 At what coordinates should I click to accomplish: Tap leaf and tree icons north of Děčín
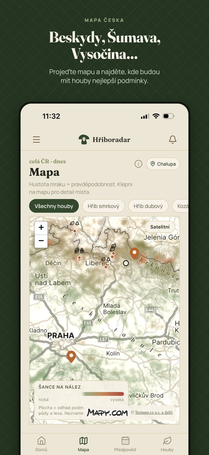point(74,223)
